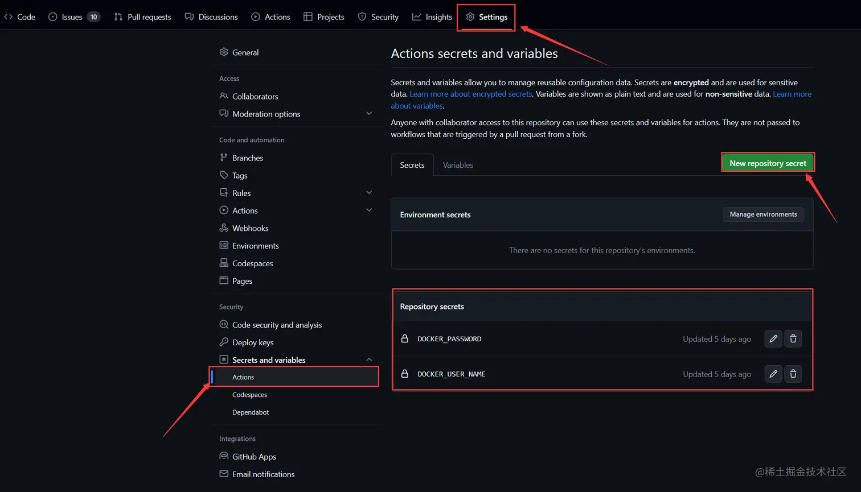Click DOCKER_USER_NAME Updated 5 days ago text

pyautogui.click(x=717, y=374)
